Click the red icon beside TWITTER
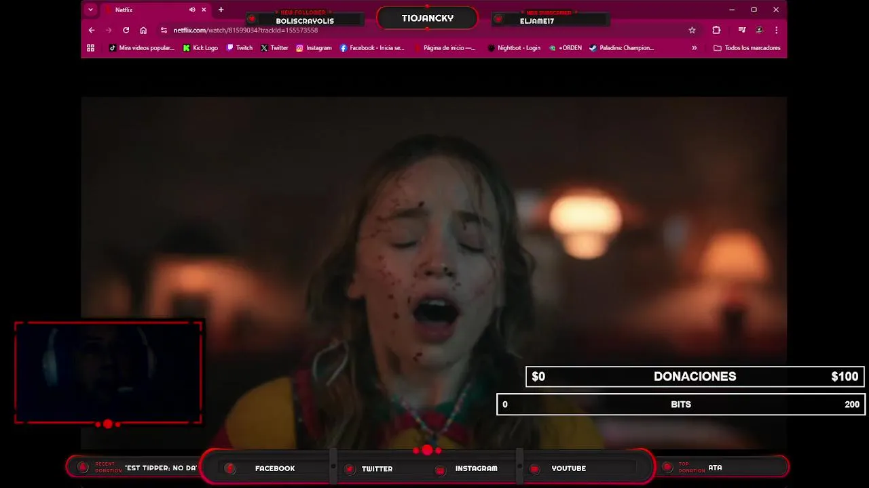 point(349,469)
